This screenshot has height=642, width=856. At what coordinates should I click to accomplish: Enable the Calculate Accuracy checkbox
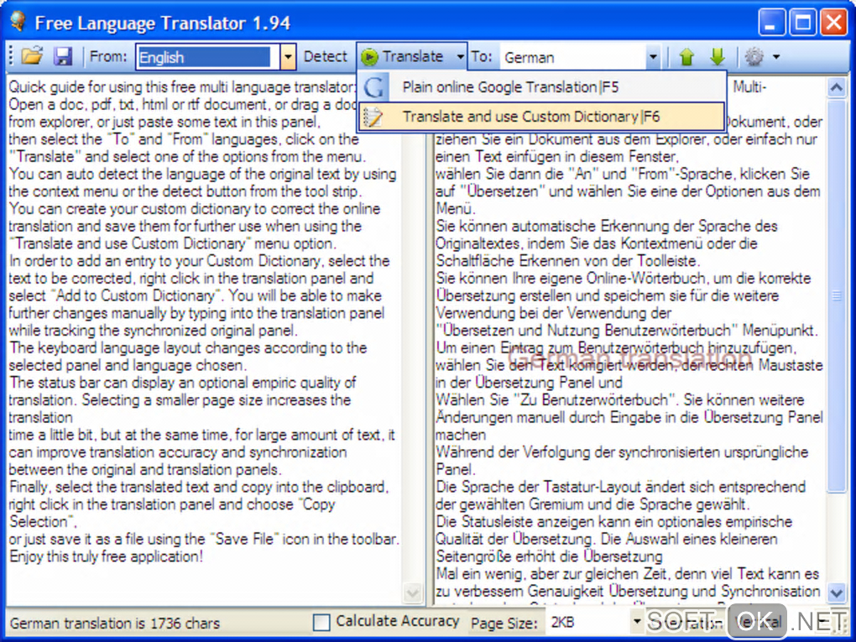[321, 622]
